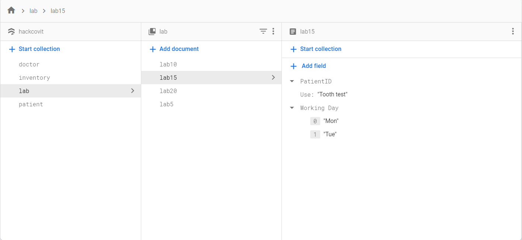This screenshot has width=522, height=240.
Task: Select the doctor collection
Action: [x=29, y=64]
